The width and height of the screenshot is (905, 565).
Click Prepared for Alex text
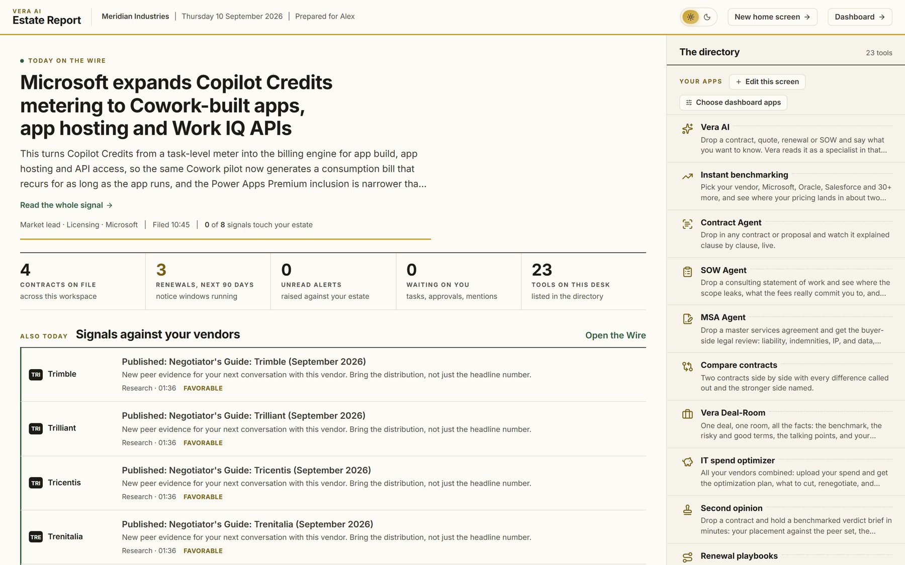pos(325,17)
